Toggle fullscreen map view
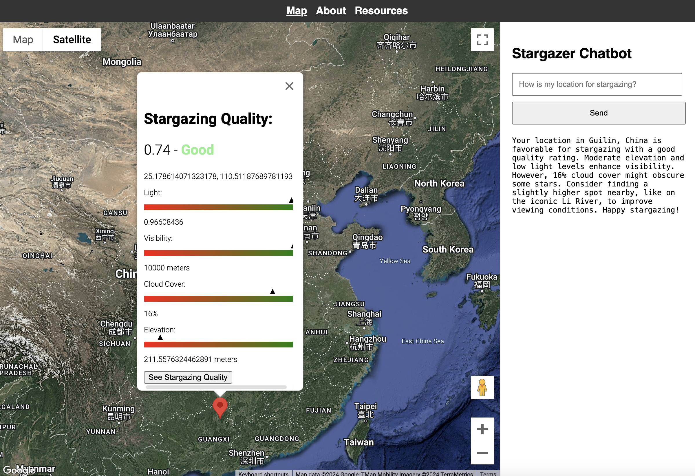 (x=482, y=39)
